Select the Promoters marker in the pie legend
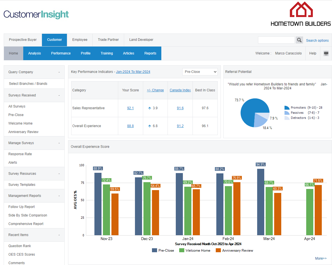Image resolution: width=332 pixels, height=265 pixels. (287, 108)
